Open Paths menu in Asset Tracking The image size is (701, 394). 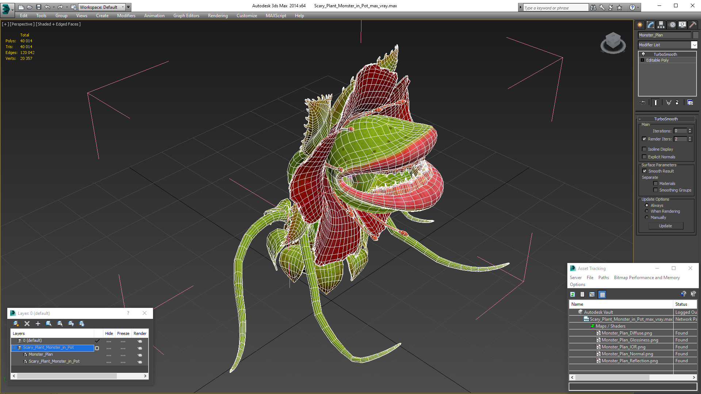pos(603,278)
